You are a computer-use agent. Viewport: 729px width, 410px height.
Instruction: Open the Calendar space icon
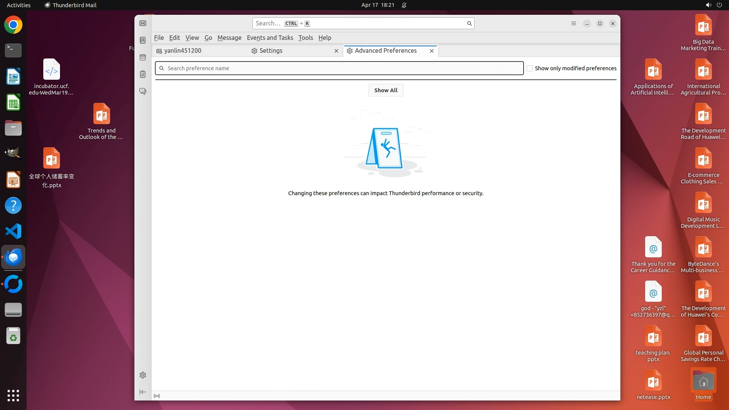pyautogui.click(x=143, y=57)
